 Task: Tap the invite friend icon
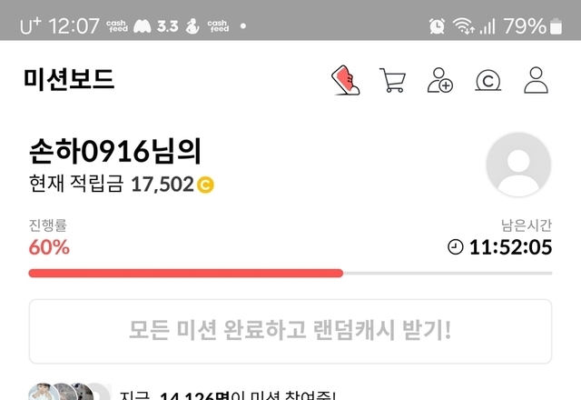(x=439, y=80)
